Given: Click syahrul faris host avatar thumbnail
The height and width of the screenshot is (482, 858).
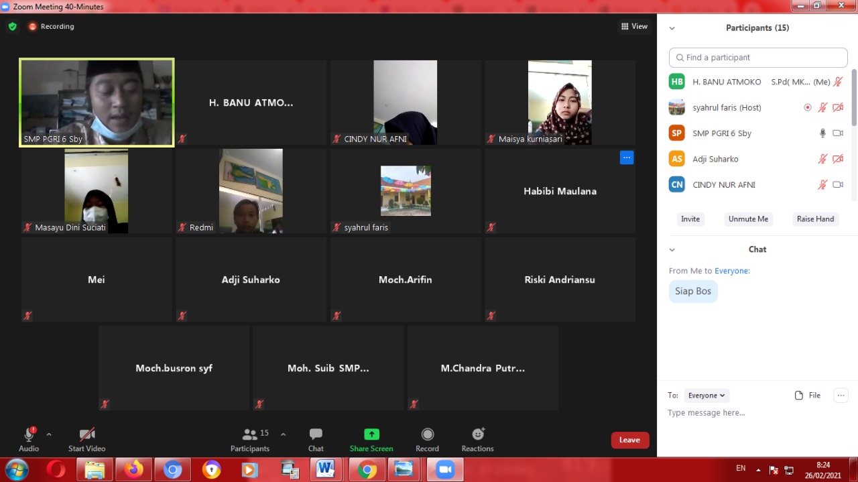Looking at the screenshot, I should point(677,107).
